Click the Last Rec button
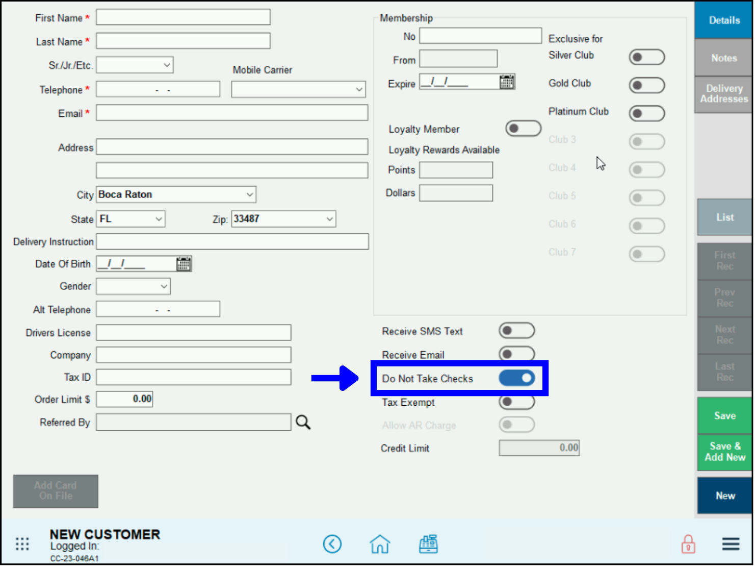Screen dimensions: 755x566 pos(724,372)
